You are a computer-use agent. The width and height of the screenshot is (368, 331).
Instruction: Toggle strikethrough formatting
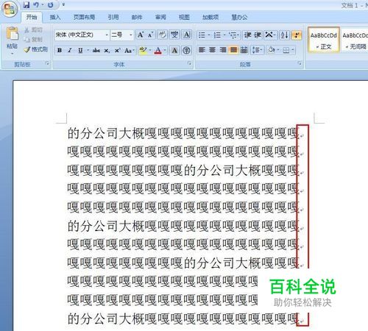[x=96, y=50]
